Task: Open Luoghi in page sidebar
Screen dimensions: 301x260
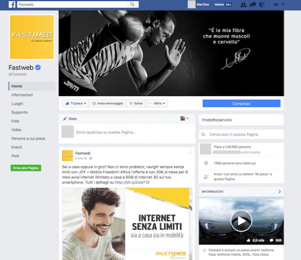Action: tap(17, 104)
